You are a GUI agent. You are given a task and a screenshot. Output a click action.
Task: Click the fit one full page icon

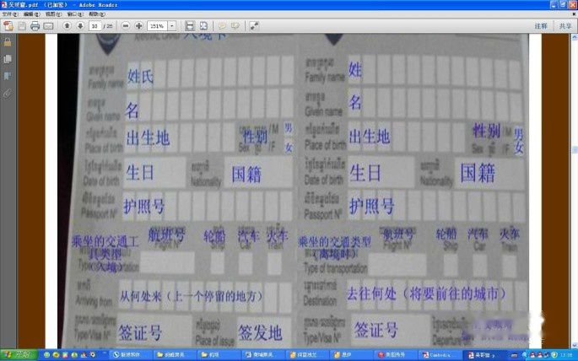203,26
